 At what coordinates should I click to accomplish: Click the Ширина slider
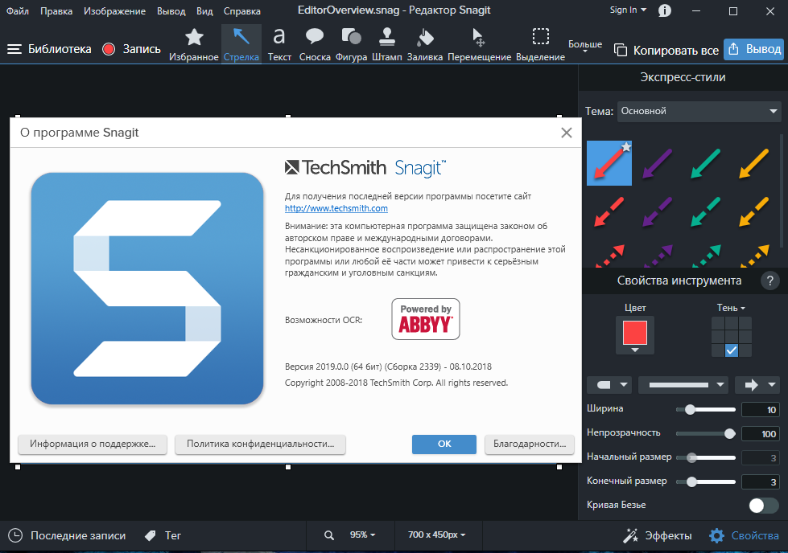click(x=706, y=409)
